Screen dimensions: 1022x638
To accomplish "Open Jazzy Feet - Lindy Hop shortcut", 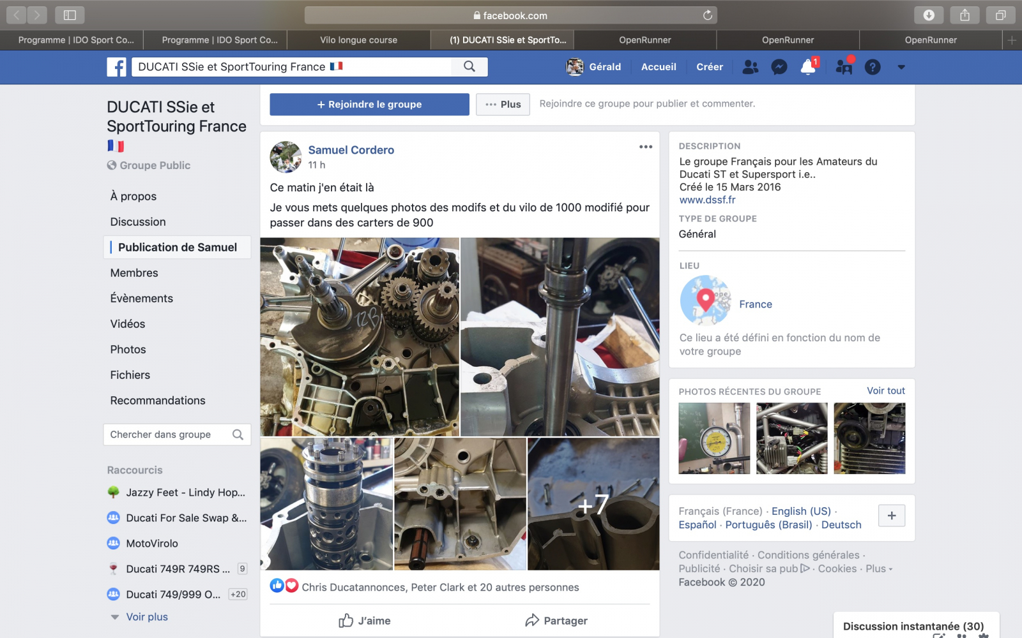I will pyautogui.click(x=177, y=493).
